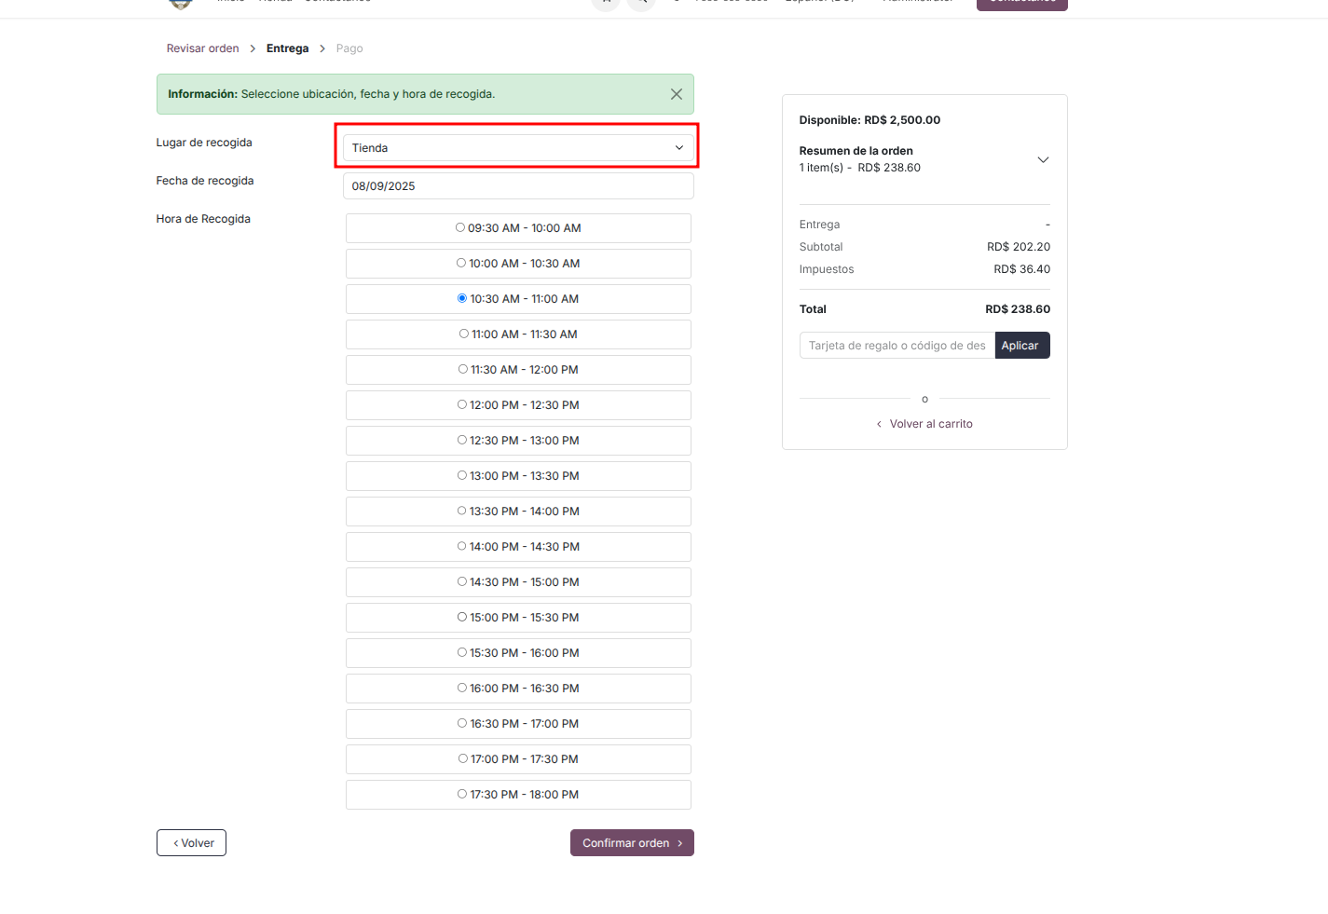This screenshot has height=914, width=1328.
Task: Select the 11:00 AM - 11:30 AM slot
Action: (x=464, y=334)
